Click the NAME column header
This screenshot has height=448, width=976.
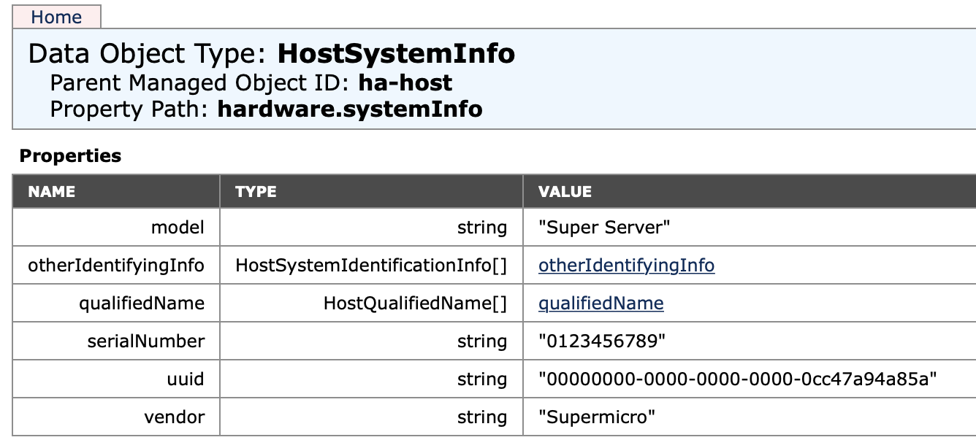[52, 192]
